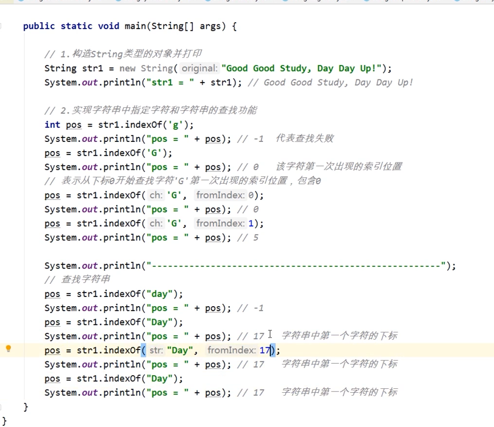Click the "Day" literal on the highlighted line

tap(180, 350)
